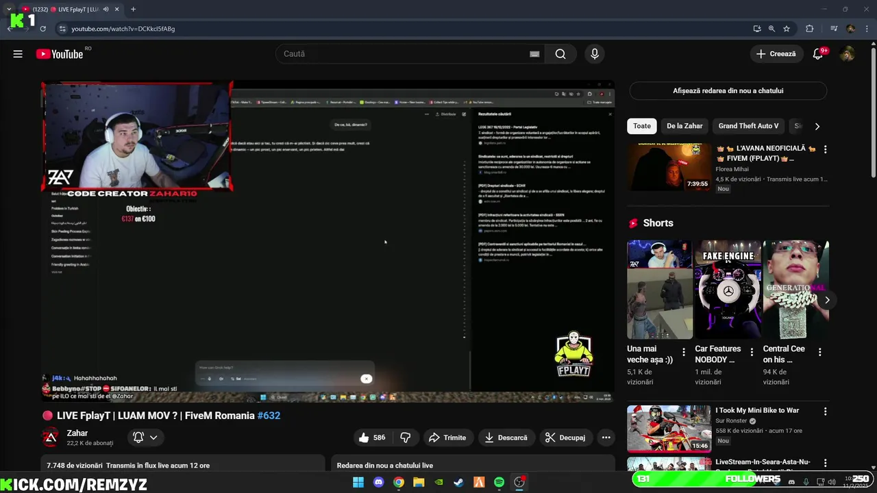The image size is (877, 493).
Task: Open Central Cee short thumbnail
Action: 796,289
